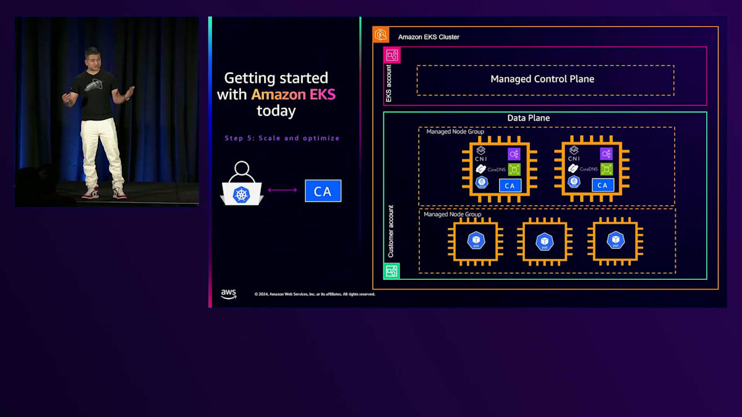Click 'Managed Node Group' label above the CA nodes

455,132
